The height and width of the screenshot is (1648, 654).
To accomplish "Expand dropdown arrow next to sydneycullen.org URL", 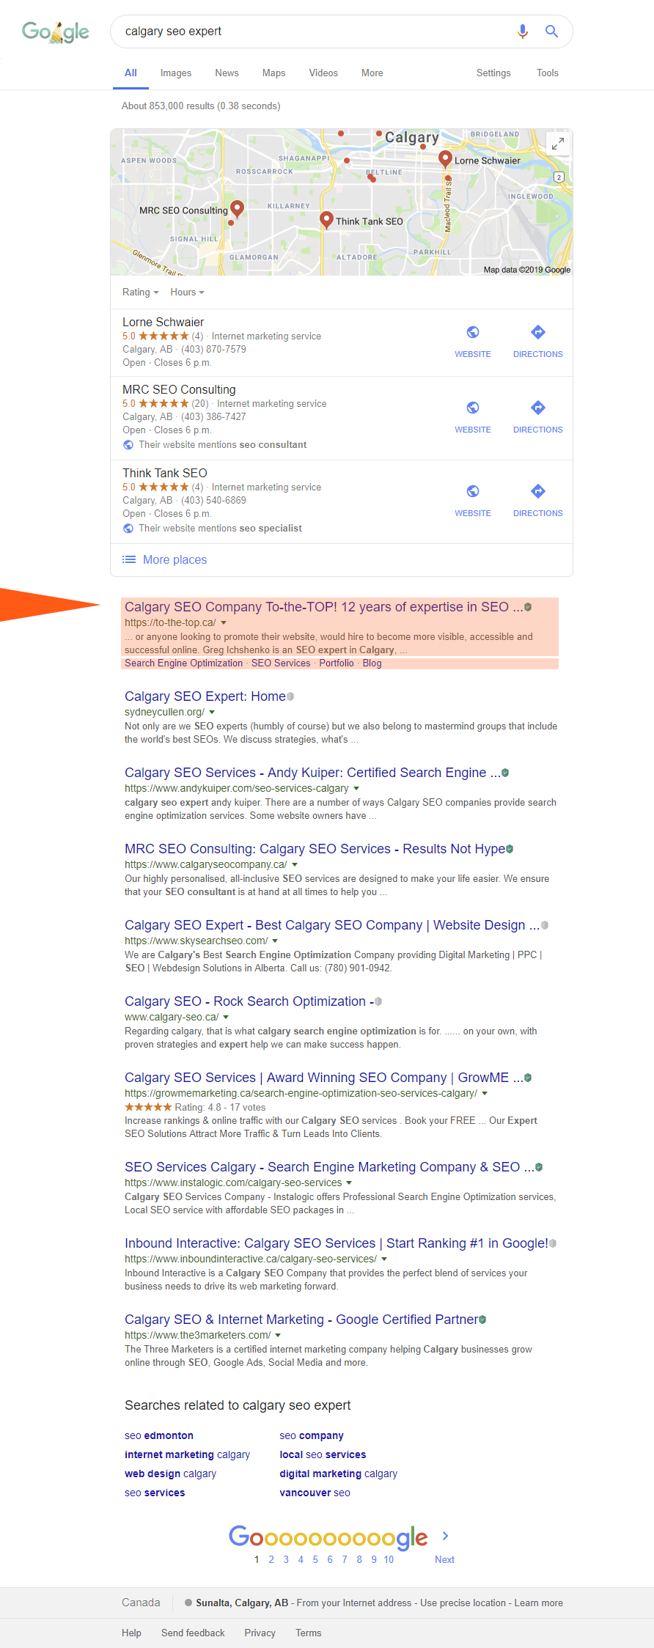I will coord(212,712).
